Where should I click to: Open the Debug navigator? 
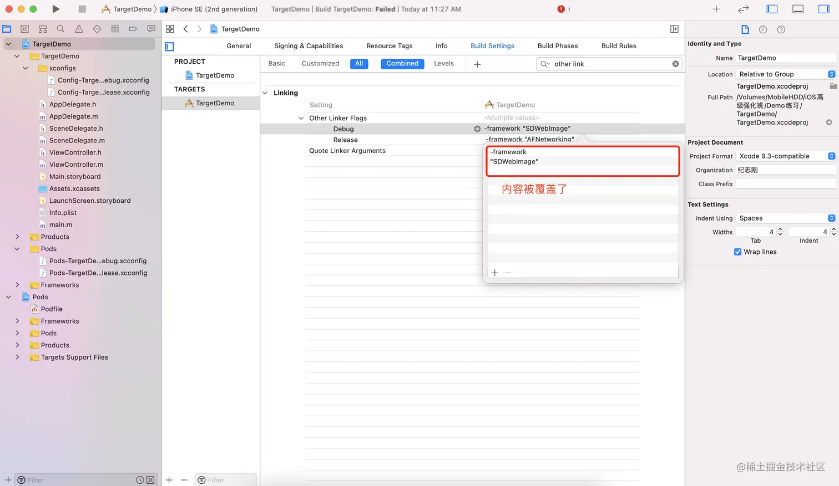(x=115, y=29)
